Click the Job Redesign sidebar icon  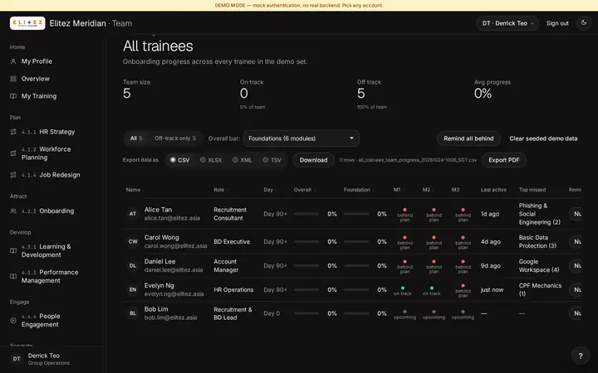click(x=13, y=175)
